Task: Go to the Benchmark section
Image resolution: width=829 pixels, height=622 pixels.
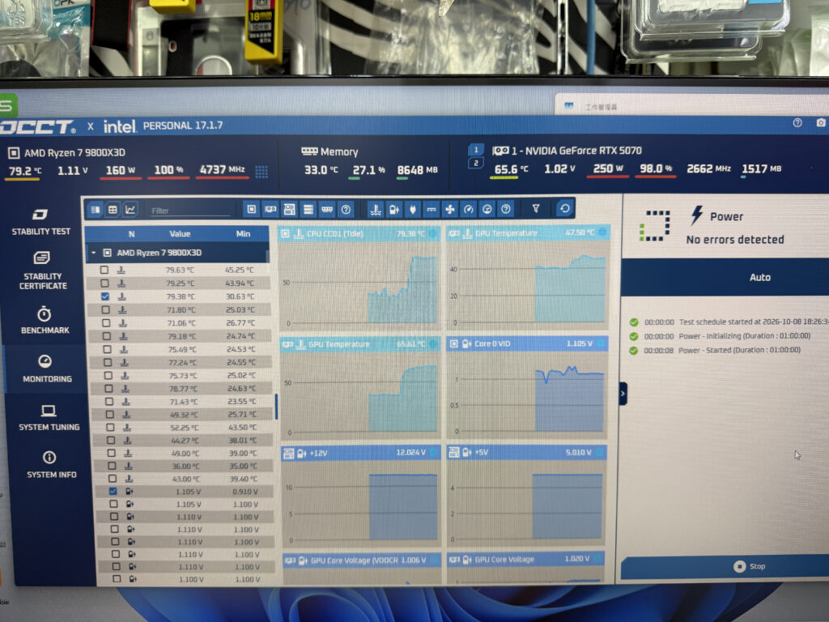Action: (x=45, y=320)
